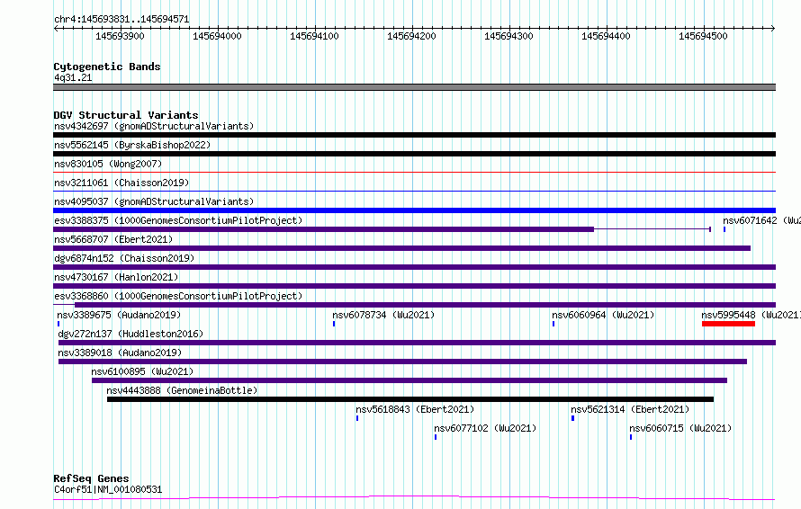This screenshot has height=509, width=801.
Task: Click the purple nsv6100895 variant bar
Action: (x=409, y=380)
